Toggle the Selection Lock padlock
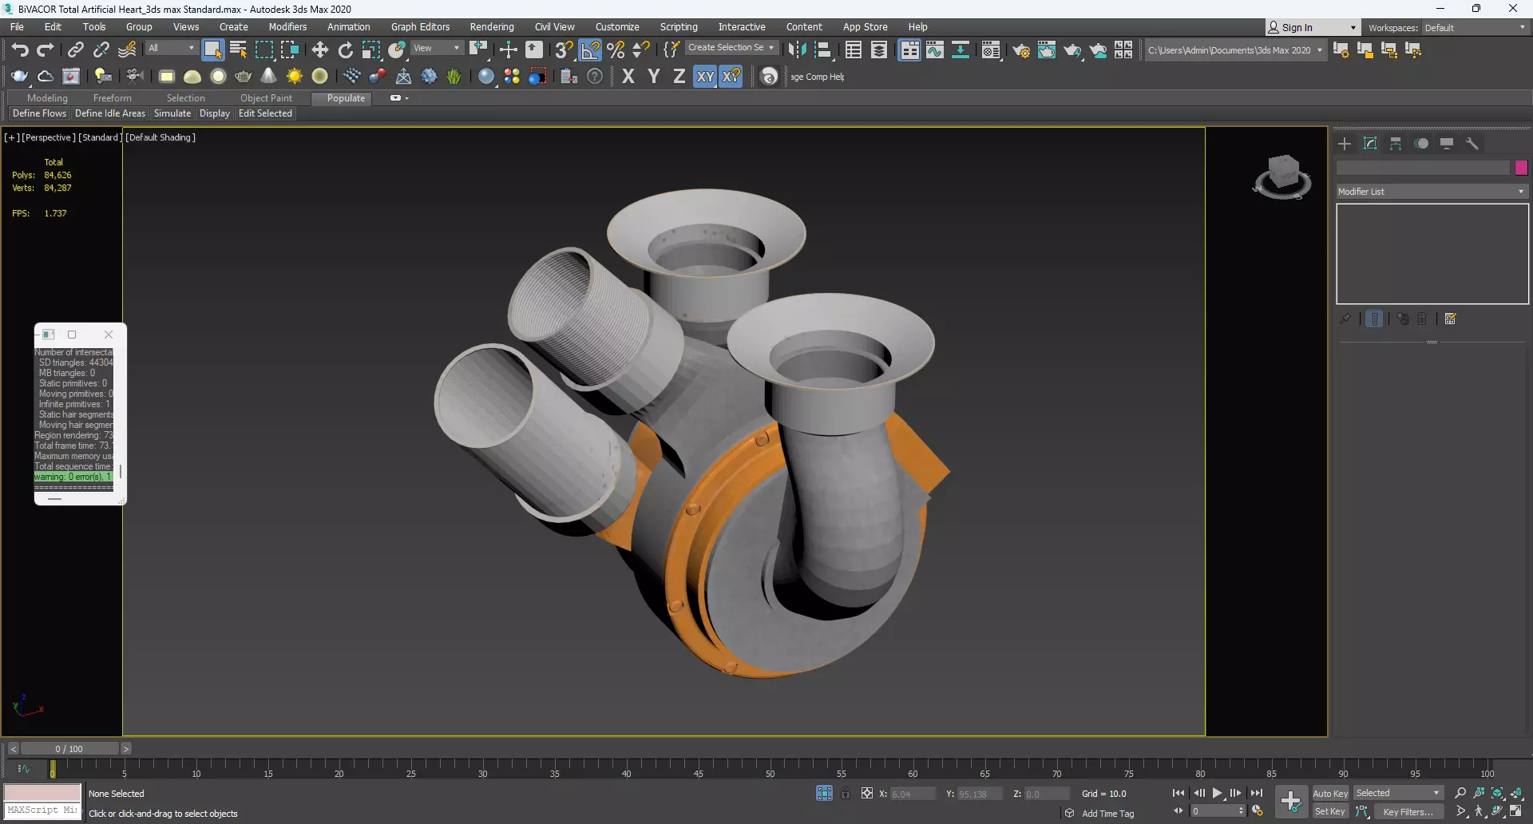The height and width of the screenshot is (824, 1533). coord(846,793)
